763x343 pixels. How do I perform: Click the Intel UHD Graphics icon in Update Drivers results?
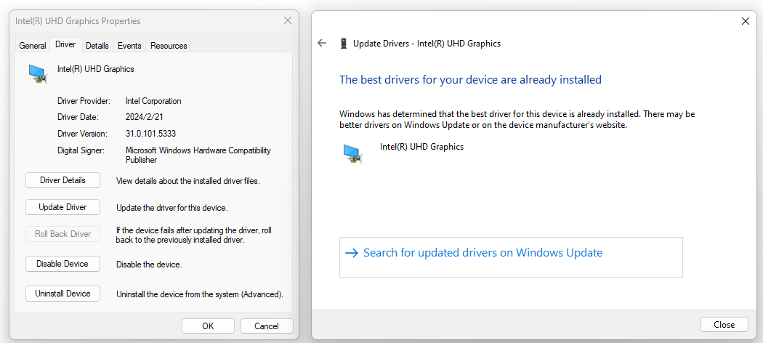coord(353,153)
